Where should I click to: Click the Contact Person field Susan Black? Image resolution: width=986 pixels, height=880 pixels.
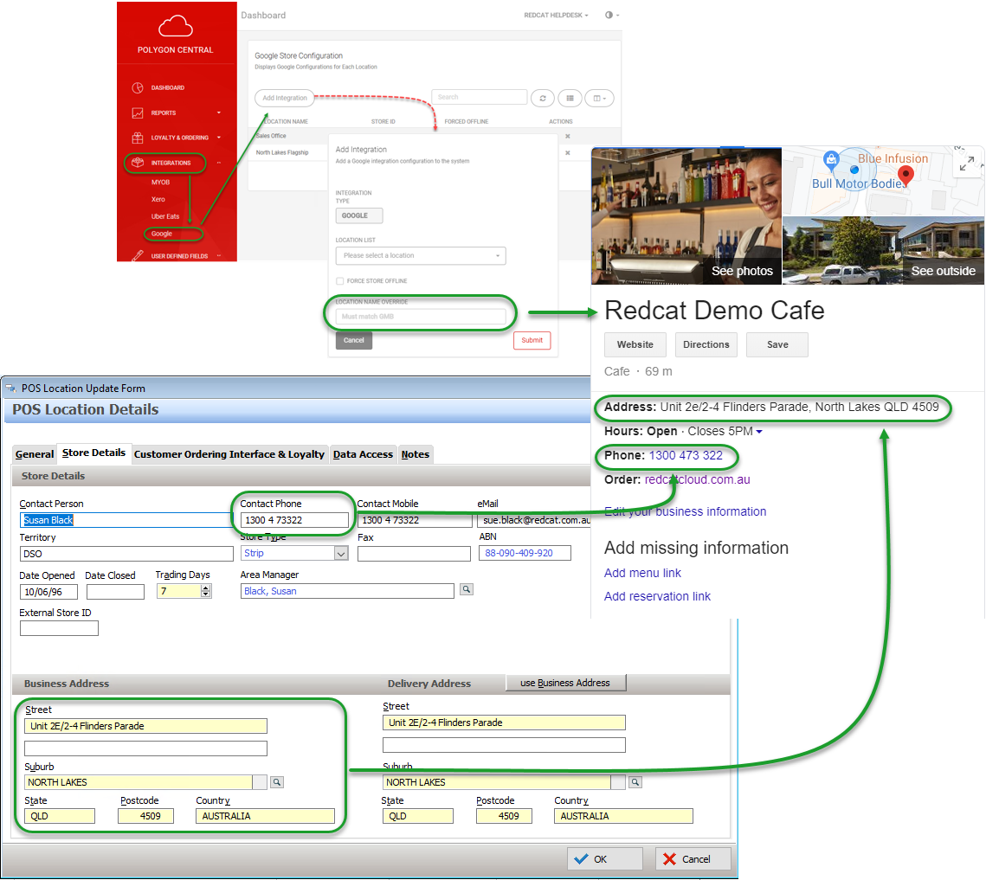pyautogui.click(x=126, y=520)
